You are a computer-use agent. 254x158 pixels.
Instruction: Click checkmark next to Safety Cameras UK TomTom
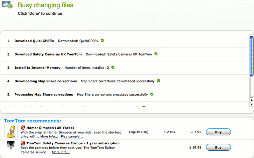coord(156,54)
